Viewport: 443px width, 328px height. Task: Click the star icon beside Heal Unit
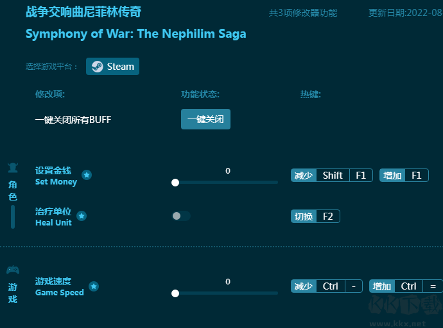pyautogui.click(x=82, y=216)
